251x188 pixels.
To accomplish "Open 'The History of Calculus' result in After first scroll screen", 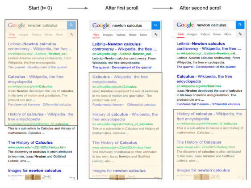I will click(x=115, y=143).
